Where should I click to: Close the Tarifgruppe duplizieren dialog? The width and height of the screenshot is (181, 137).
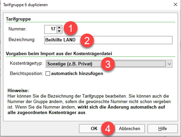176,4
